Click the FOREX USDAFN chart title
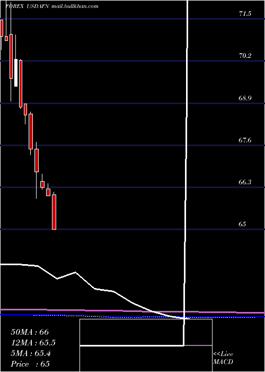Screen dimensions: 265x372 click(27, 6)
